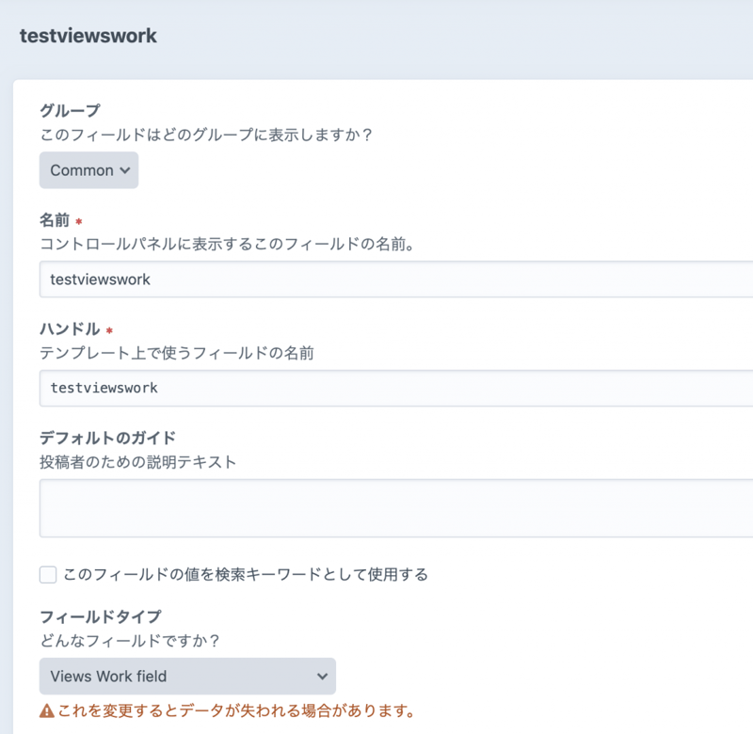
Task: Click the label このフィールドの値を検索キーワードとして使用する
Action: coord(245,574)
